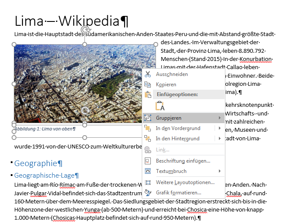Select Ausschneiden in the context menu

184,74
